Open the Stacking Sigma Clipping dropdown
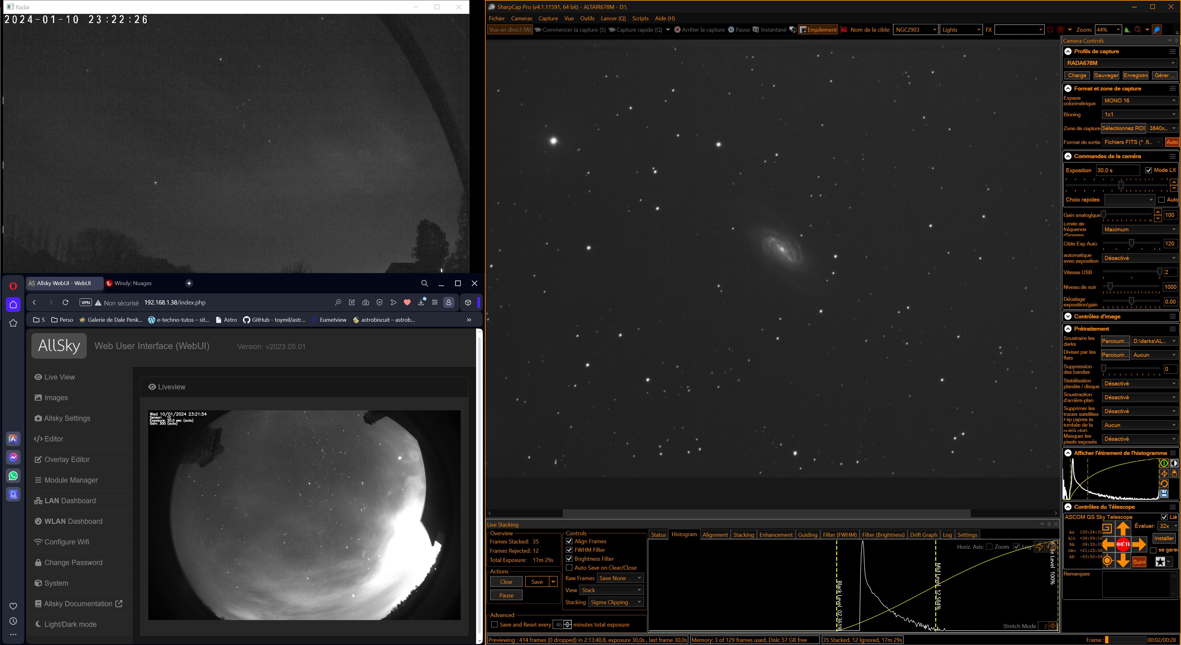1181x645 pixels. [x=616, y=602]
